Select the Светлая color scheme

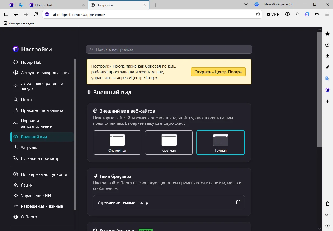pos(169,143)
